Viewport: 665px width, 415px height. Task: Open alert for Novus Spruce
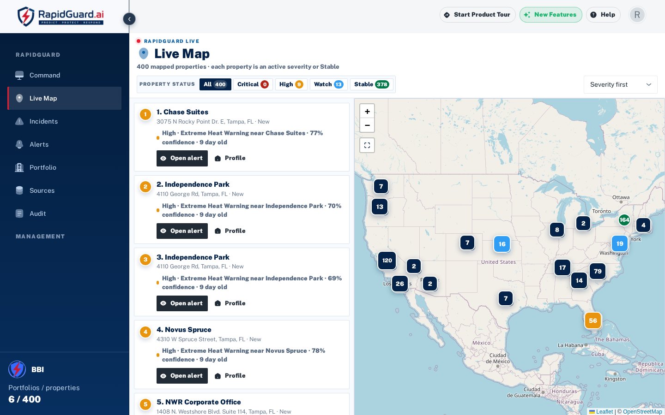coord(182,376)
